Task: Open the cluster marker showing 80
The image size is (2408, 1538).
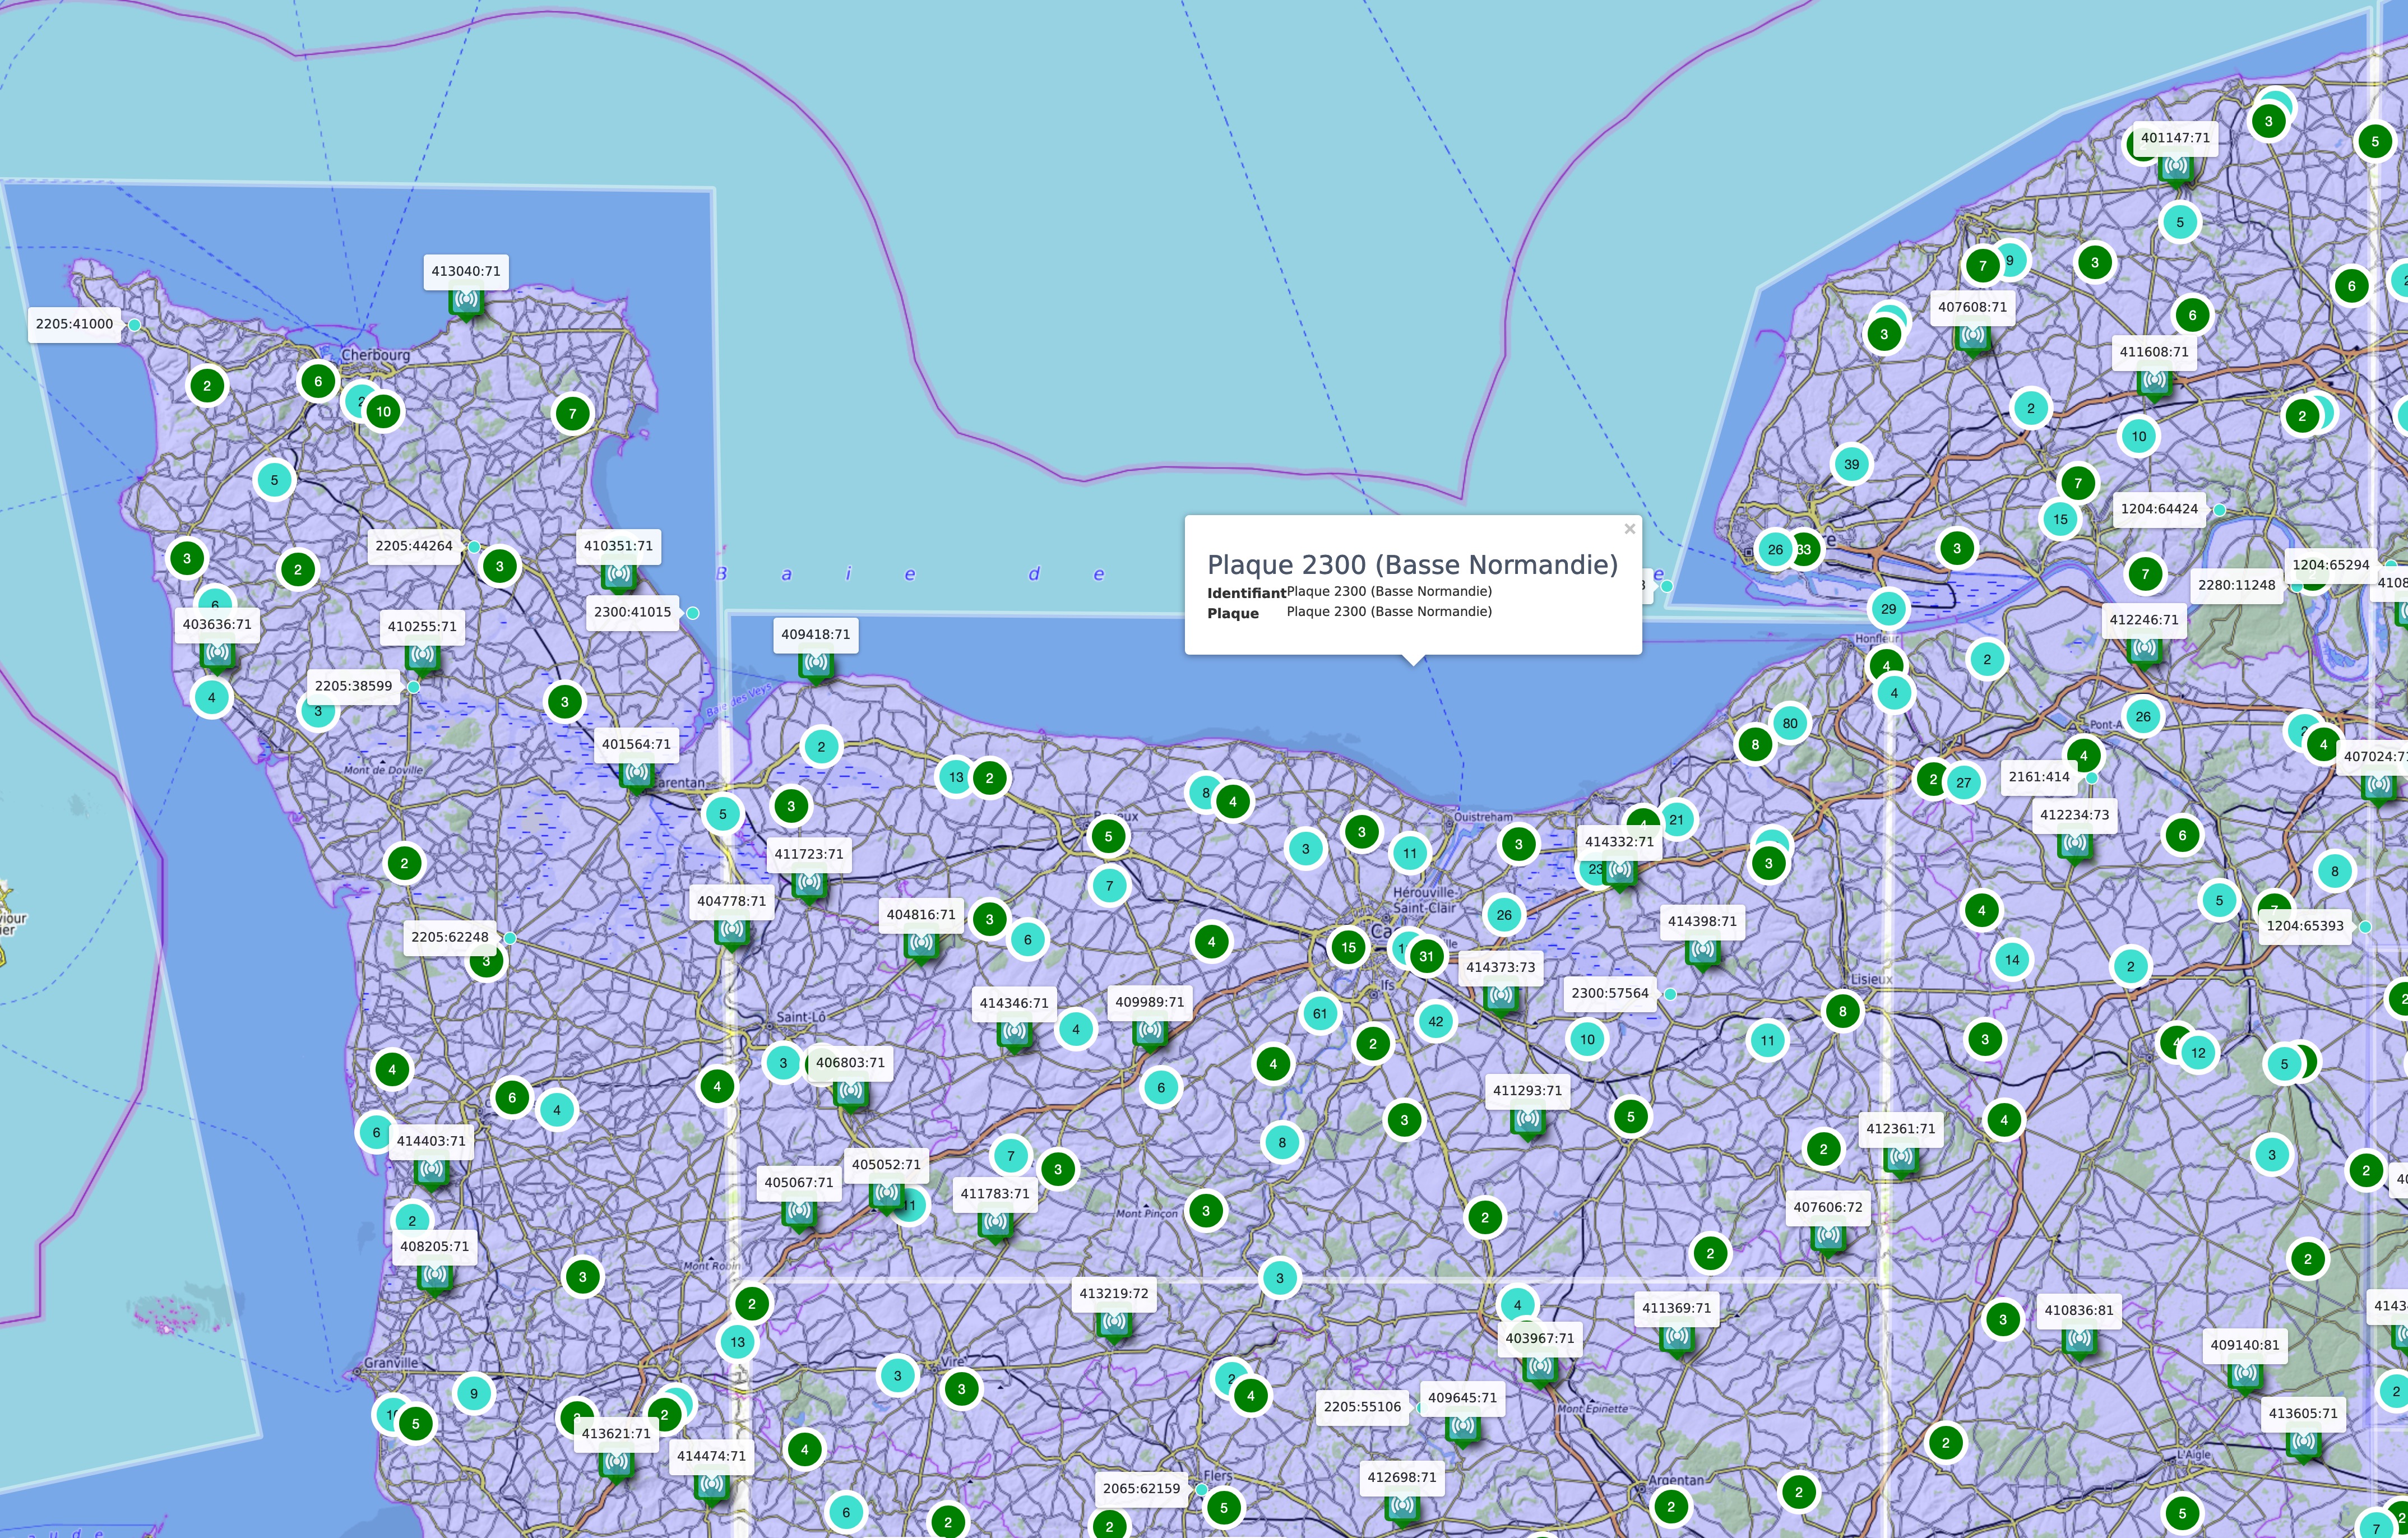Action: 1790,724
